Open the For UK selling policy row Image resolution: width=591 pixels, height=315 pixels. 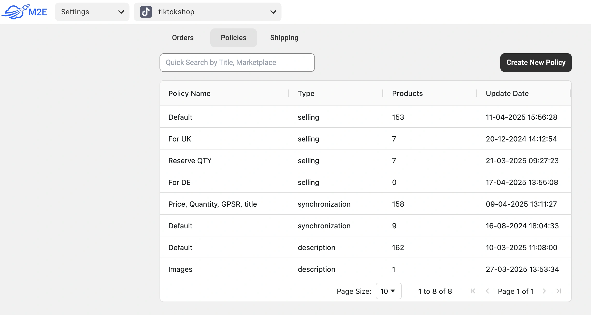coord(180,139)
